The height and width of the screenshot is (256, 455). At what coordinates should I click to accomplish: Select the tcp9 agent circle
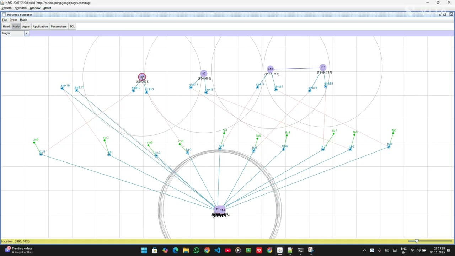pyautogui.click(x=389, y=146)
